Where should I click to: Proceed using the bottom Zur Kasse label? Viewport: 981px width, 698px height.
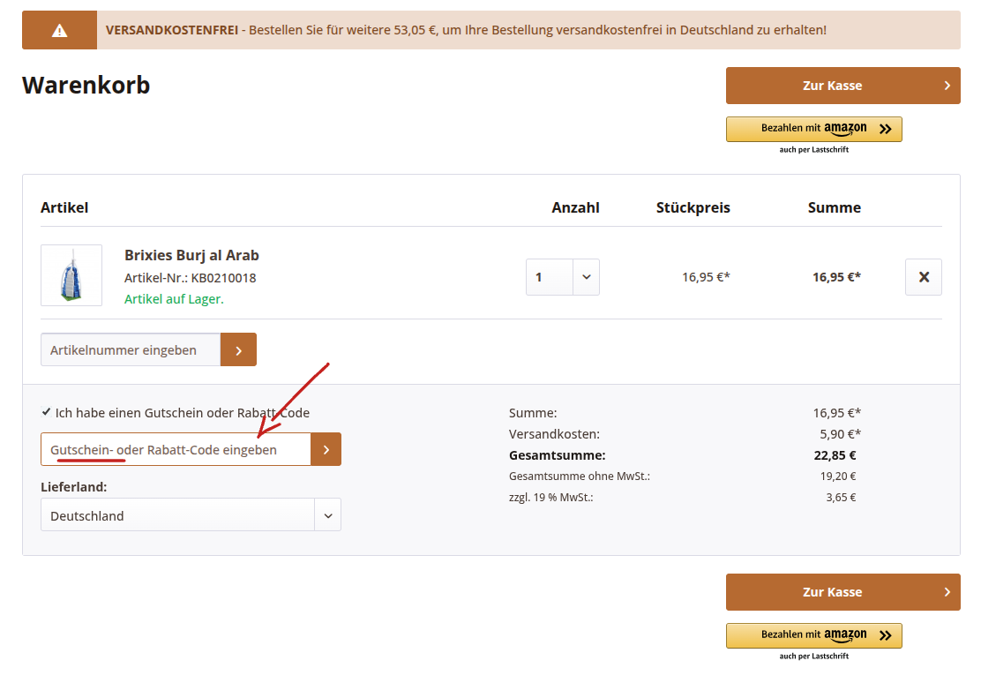tap(832, 592)
